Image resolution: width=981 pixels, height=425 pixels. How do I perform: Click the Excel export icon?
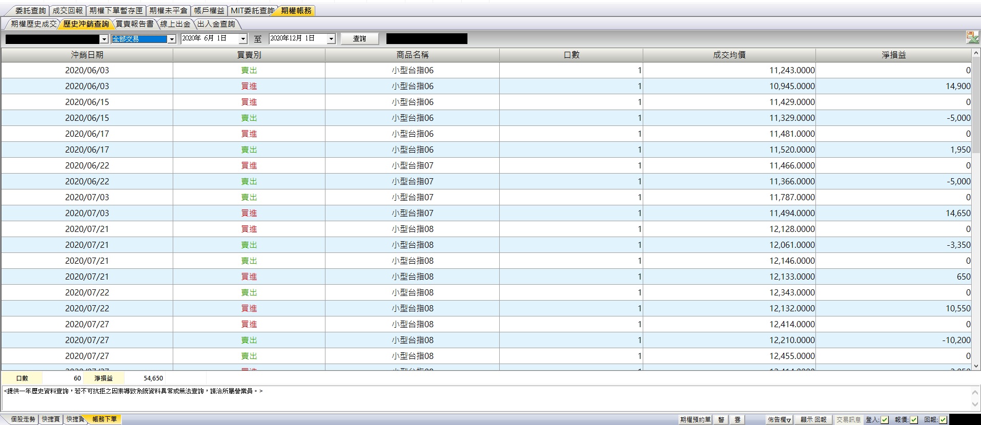[x=972, y=37]
